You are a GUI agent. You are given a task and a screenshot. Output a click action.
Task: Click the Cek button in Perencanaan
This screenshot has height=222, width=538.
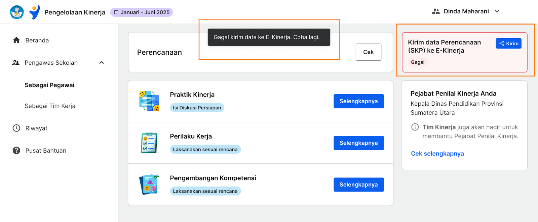click(369, 52)
